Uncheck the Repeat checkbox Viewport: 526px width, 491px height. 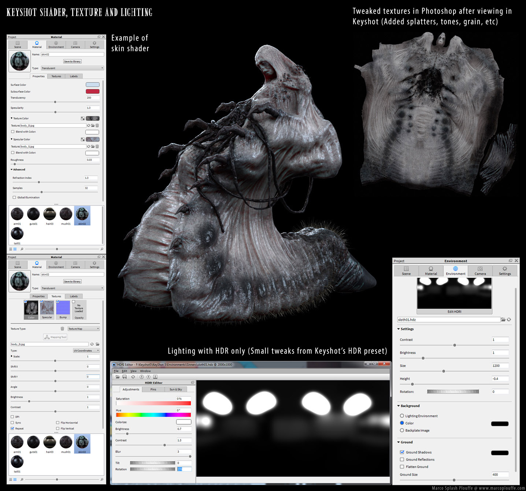click(12, 428)
